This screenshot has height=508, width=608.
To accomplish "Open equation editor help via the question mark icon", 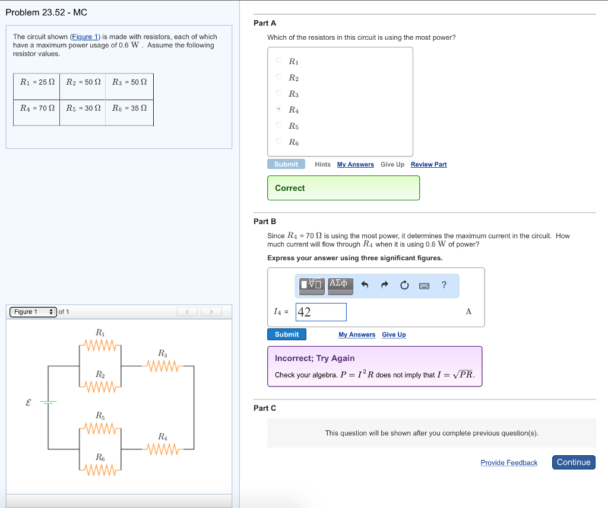I will 444,285.
